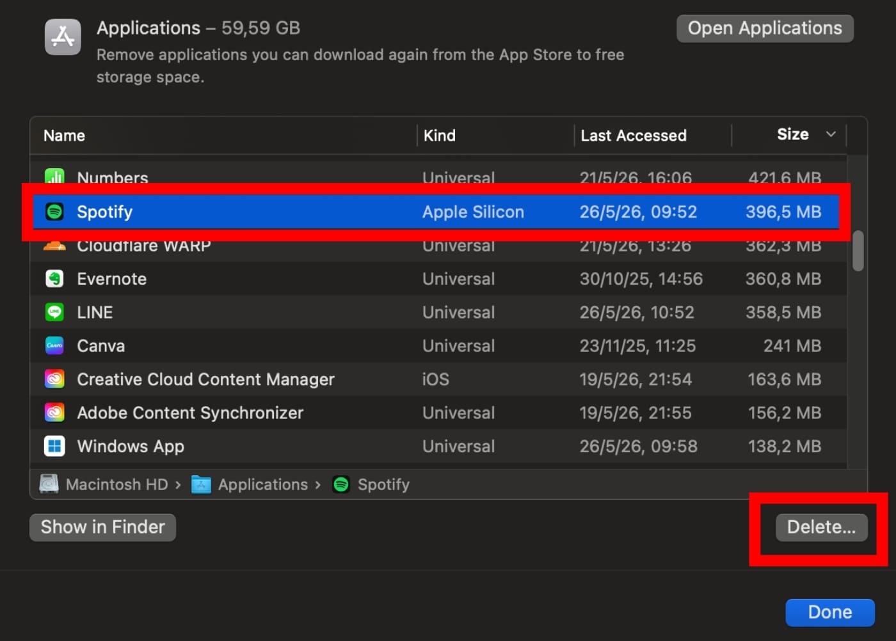This screenshot has height=641, width=896.
Task: Click LINE's last accessed date 26/5/26, 10:52
Action: [637, 312]
